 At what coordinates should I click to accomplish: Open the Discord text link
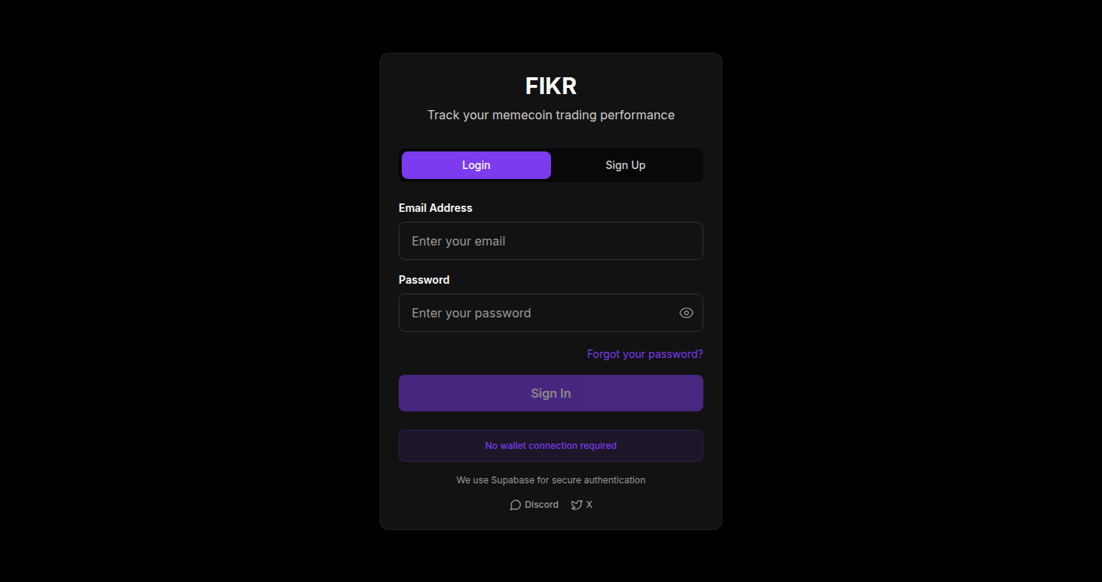[542, 505]
